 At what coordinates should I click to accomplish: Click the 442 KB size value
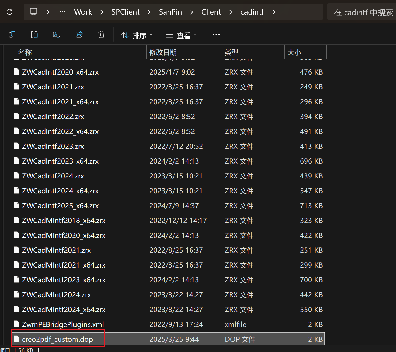tap(311, 294)
